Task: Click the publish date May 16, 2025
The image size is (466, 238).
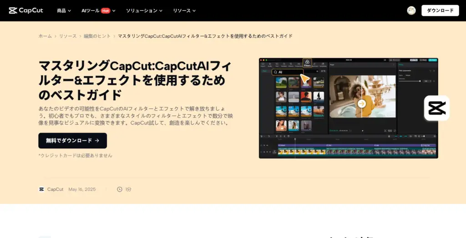Action: (x=82, y=189)
